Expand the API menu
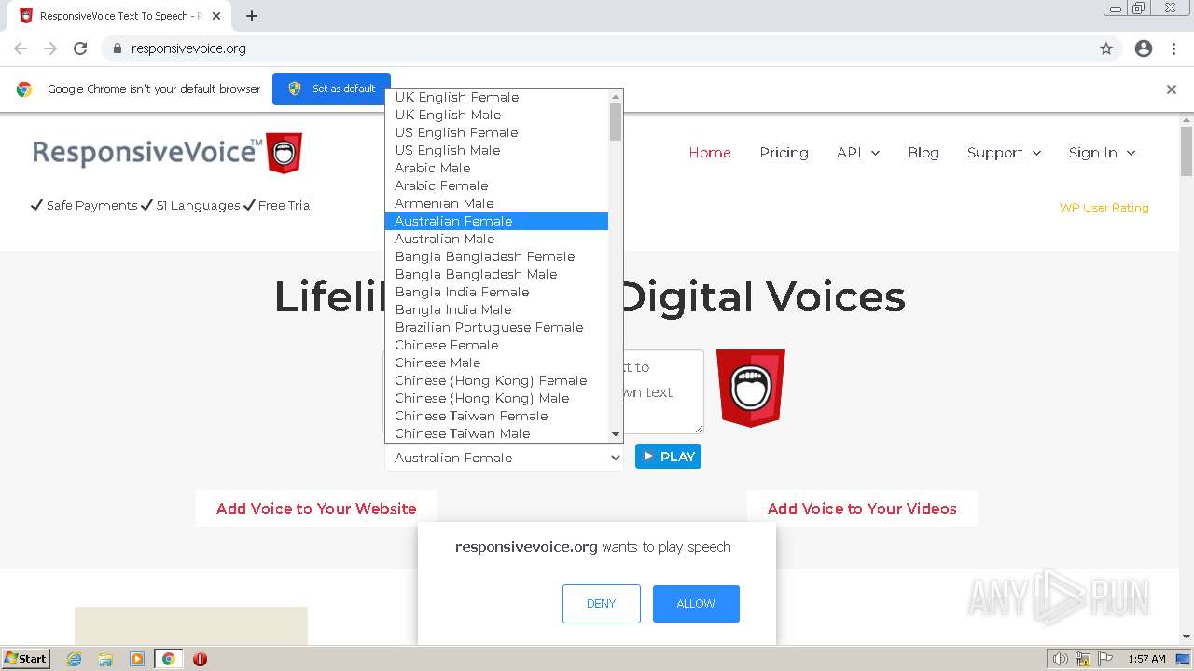This screenshot has height=671, width=1194. tap(858, 153)
